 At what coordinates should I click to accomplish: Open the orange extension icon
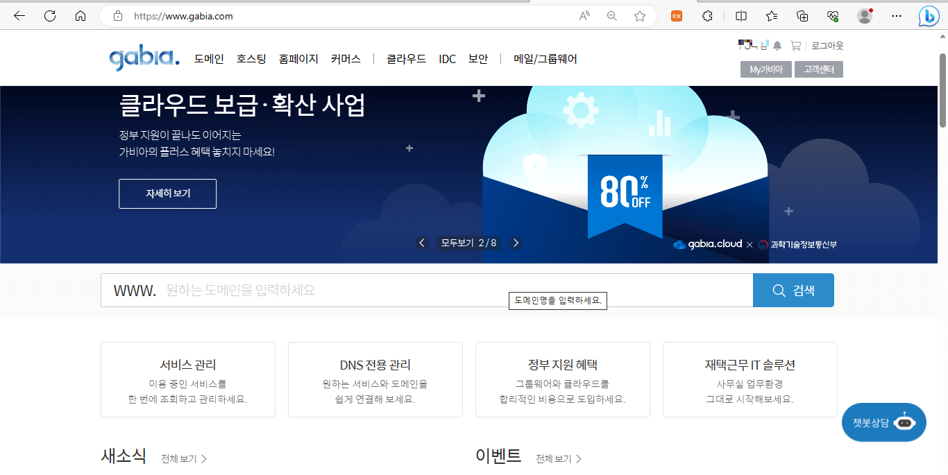(677, 16)
